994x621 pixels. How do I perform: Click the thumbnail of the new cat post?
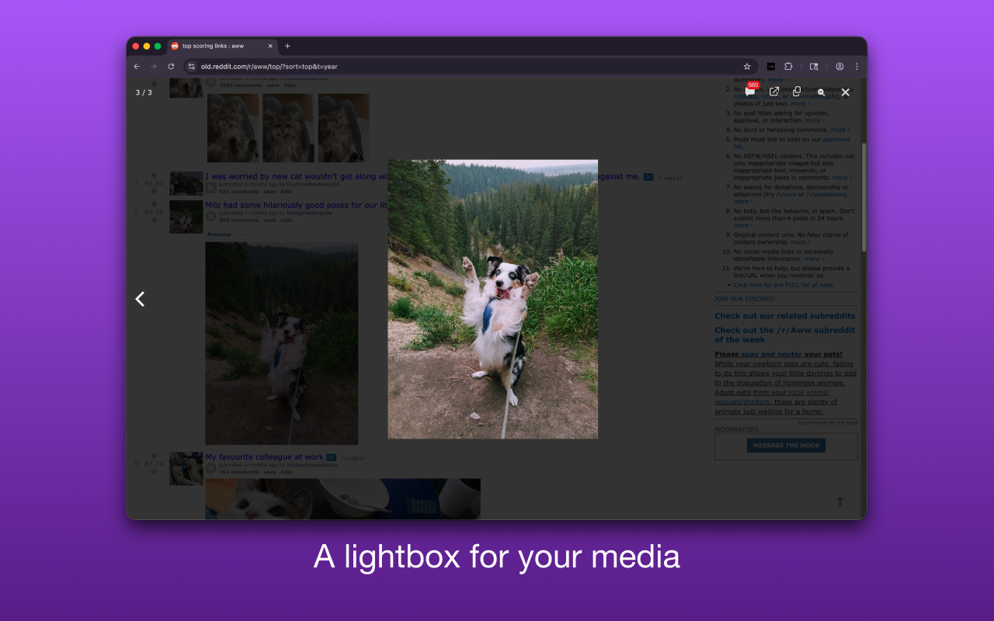coord(186,183)
